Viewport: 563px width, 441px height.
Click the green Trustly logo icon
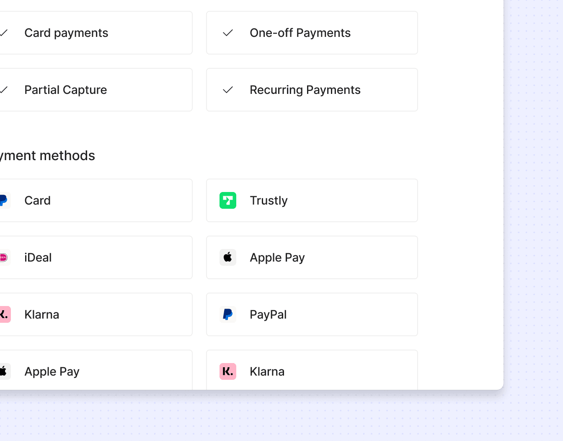tap(228, 200)
